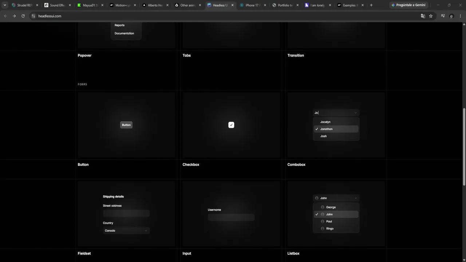Select John in the listbox options
This screenshot has width=466, height=262.
336,214
